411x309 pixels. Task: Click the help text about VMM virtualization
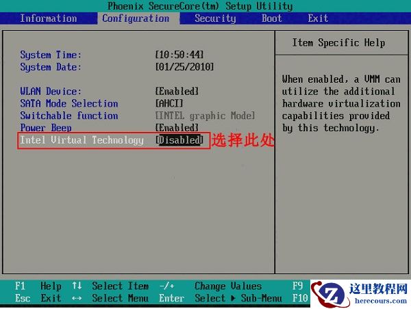[341, 103]
